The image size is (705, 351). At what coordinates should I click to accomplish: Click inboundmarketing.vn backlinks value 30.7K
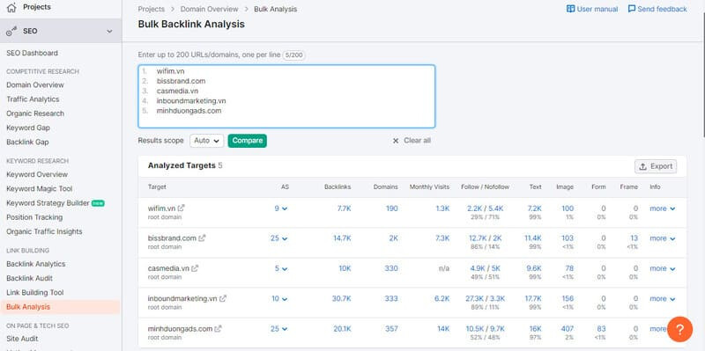click(342, 298)
